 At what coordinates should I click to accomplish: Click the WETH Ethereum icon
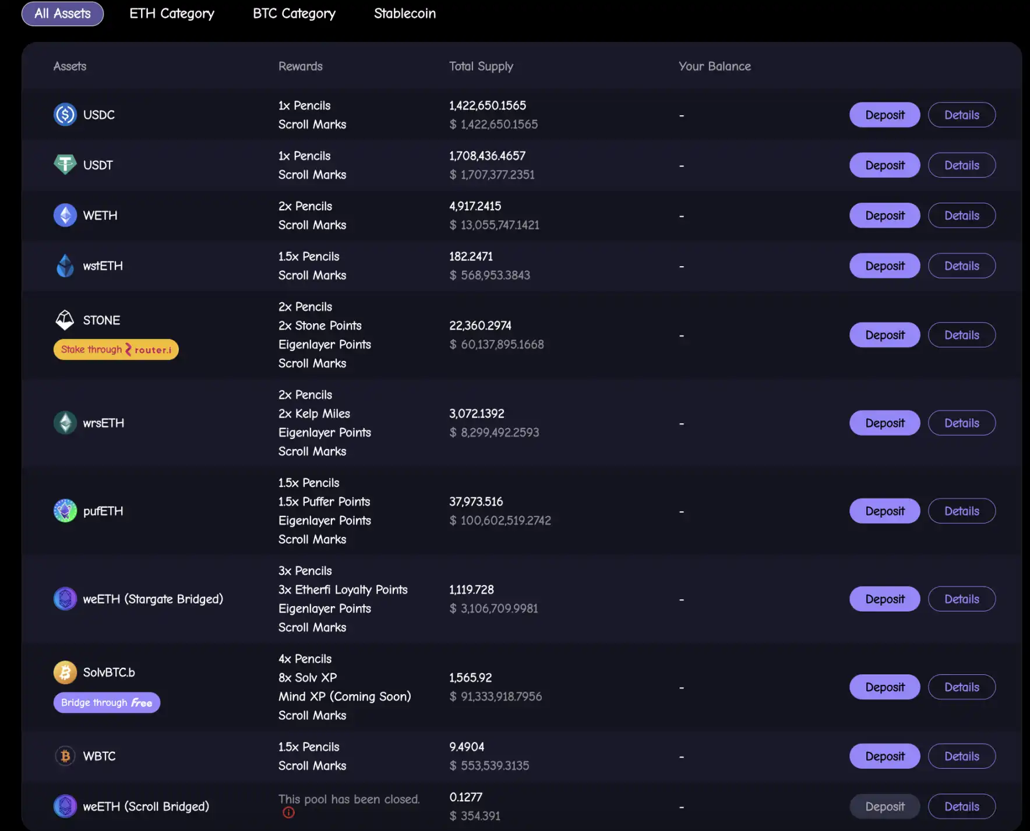65,215
